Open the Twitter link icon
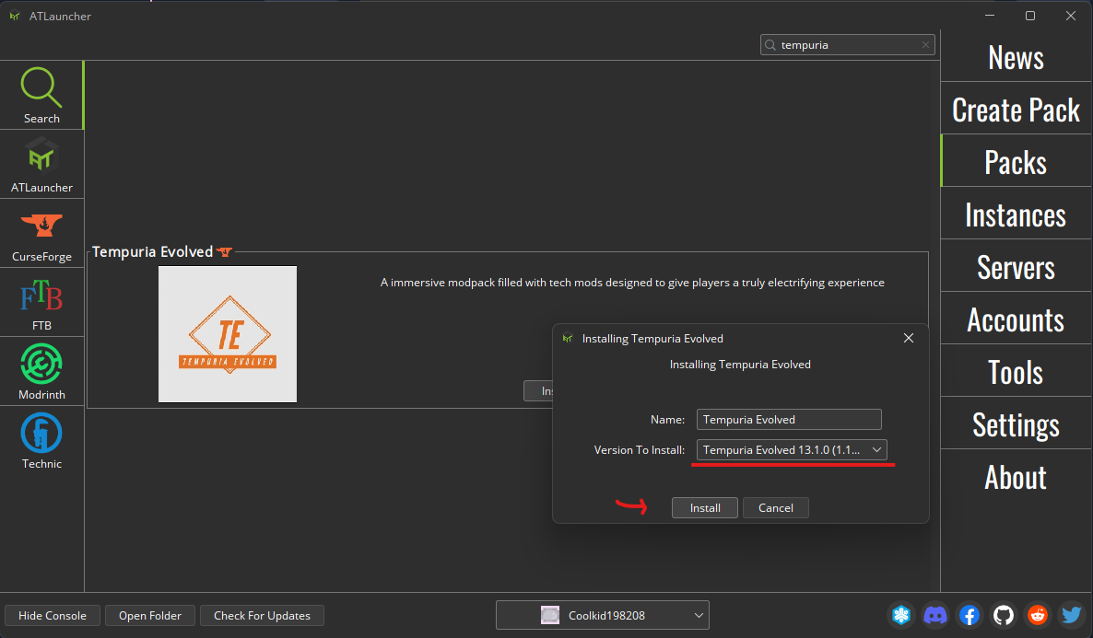1093x638 pixels. (x=1072, y=615)
